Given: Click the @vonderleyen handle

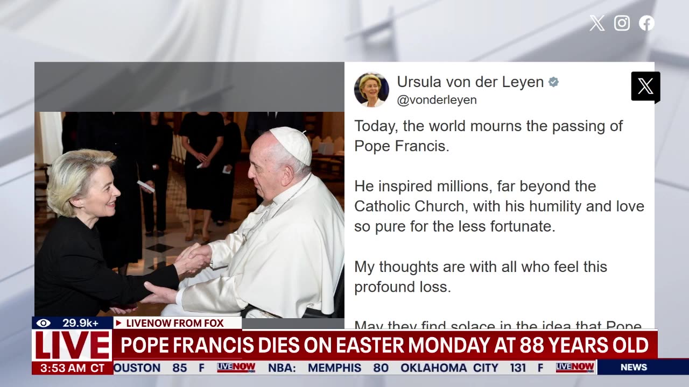Looking at the screenshot, I should 437,100.
